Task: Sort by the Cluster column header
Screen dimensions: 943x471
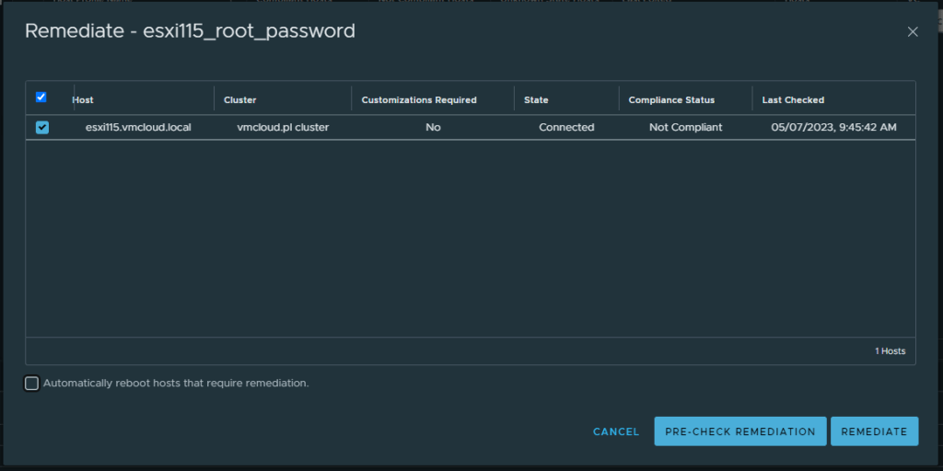Action: (240, 99)
